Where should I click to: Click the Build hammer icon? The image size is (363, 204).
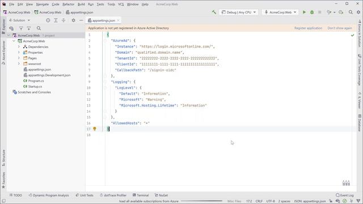tap(214, 12)
